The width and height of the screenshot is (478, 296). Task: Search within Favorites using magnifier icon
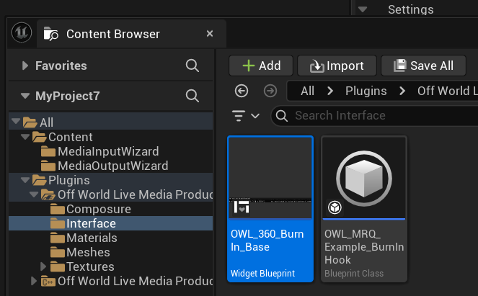click(192, 66)
